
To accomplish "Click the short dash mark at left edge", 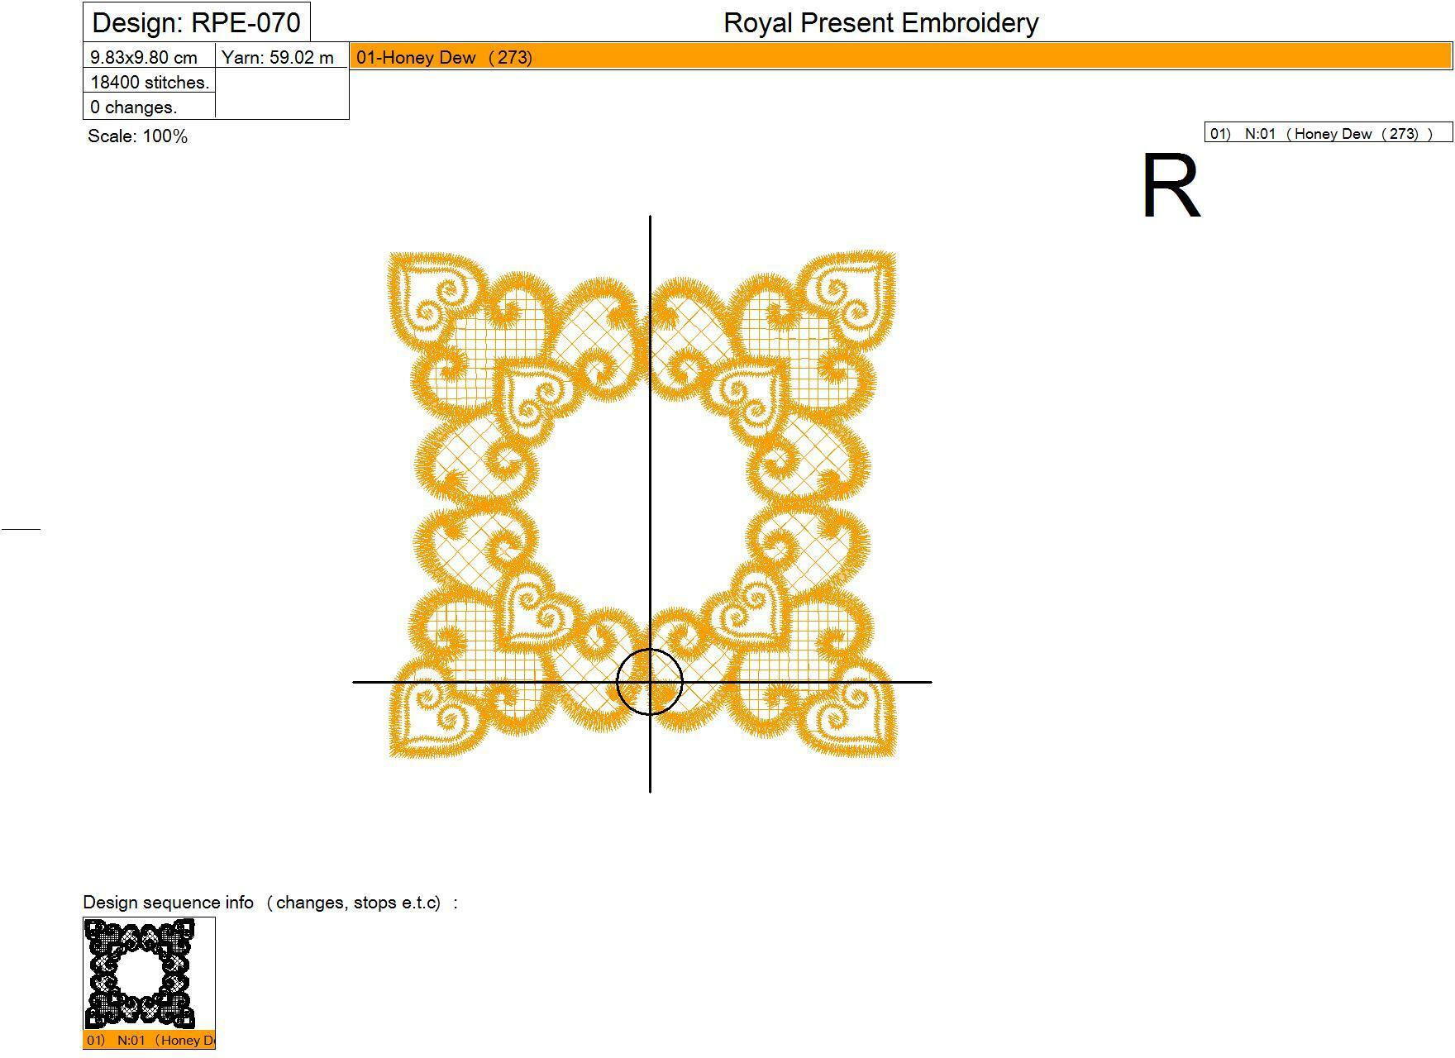I will (x=21, y=527).
